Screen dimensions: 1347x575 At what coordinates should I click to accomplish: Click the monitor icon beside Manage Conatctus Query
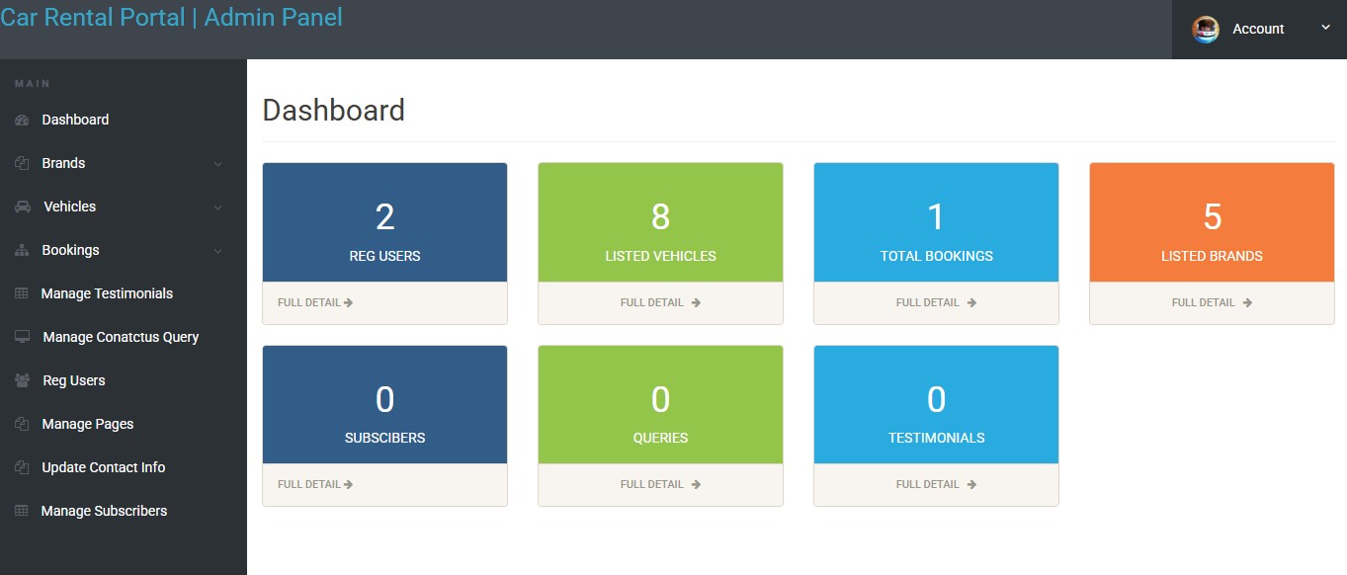pyautogui.click(x=23, y=337)
